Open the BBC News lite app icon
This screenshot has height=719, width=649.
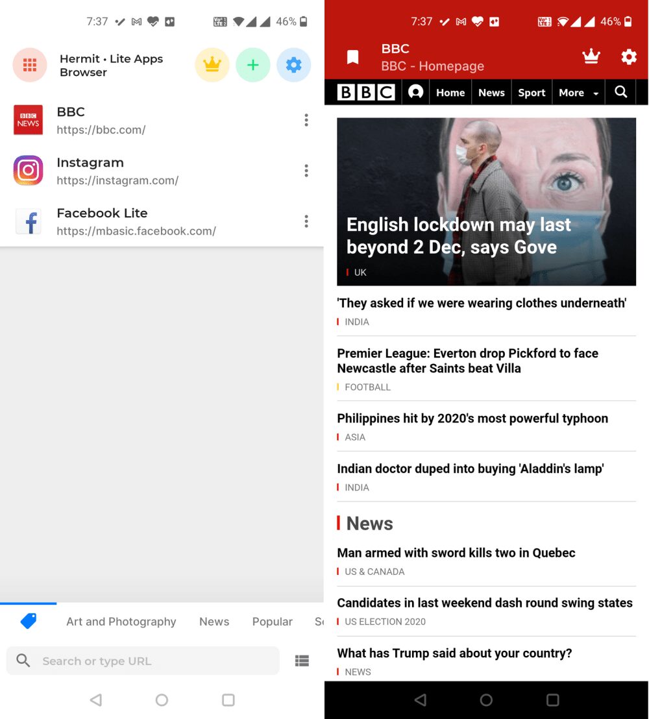28,120
